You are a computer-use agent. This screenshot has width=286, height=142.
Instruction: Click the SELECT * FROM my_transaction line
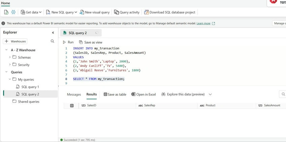[x=99, y=79]
